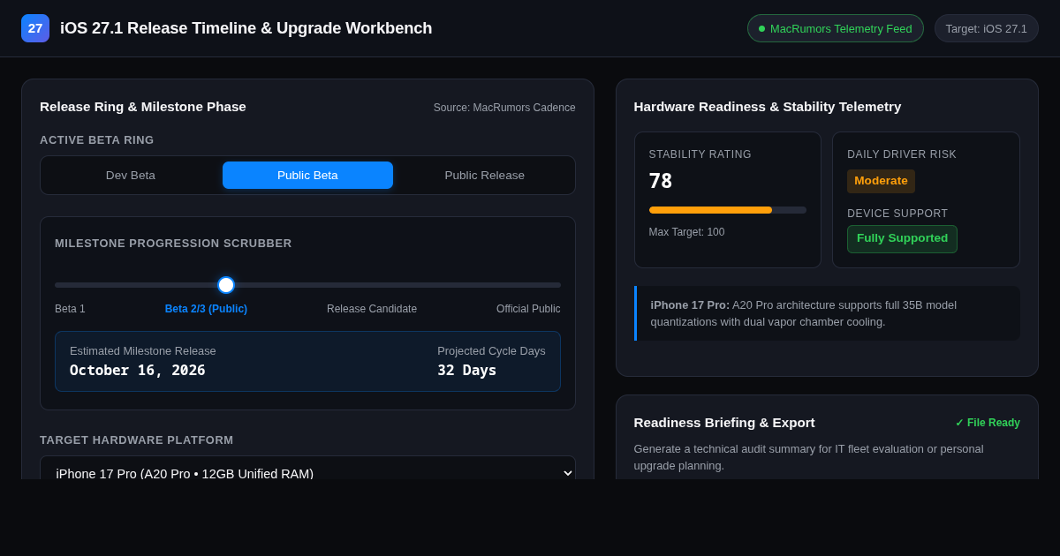Switch to the Dev Beta ring
The height and width of the screenshot is (556, 1060).
coord(131,175)
